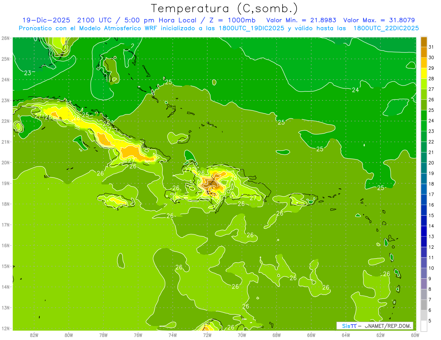This screenshot has height=340, width=441.
Task: Click the 26N latitude label
Action: (x=6, y=38)
